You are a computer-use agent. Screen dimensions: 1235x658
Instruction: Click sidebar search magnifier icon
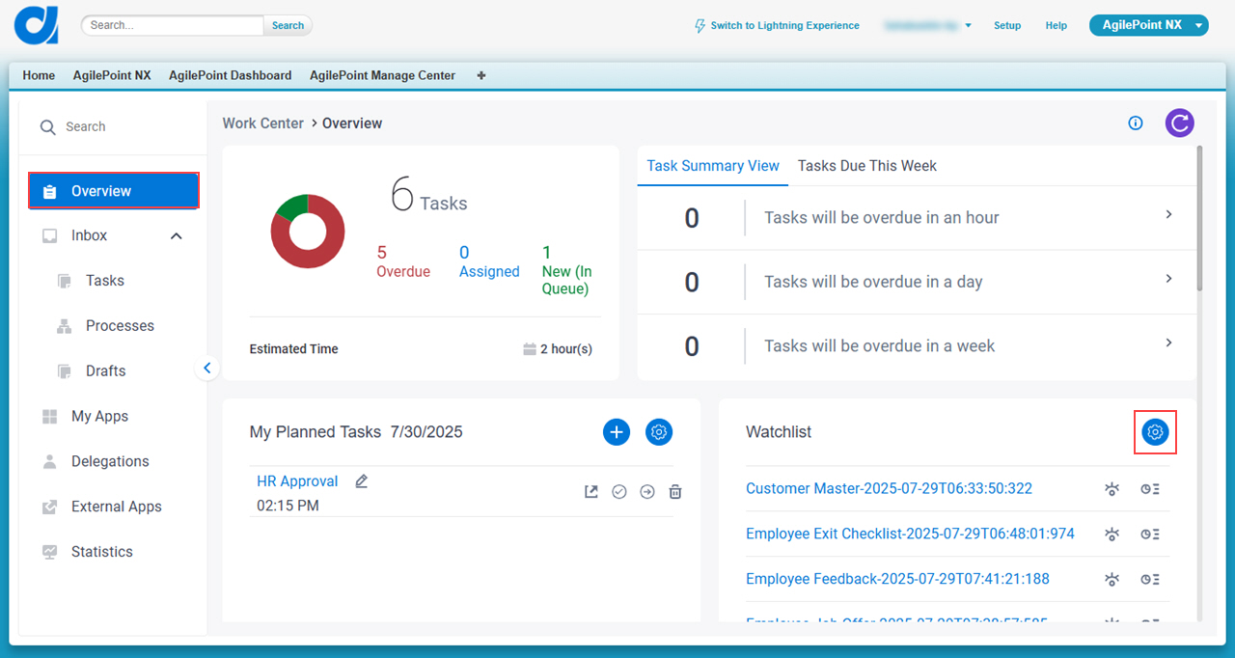point(47,127)
